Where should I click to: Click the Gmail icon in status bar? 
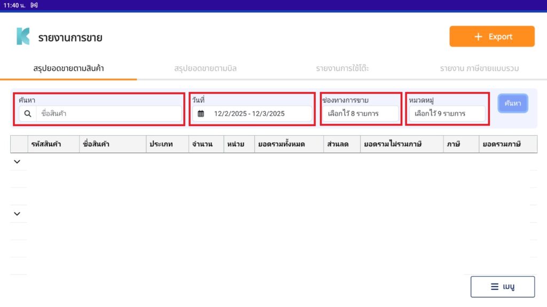point(34,5)
